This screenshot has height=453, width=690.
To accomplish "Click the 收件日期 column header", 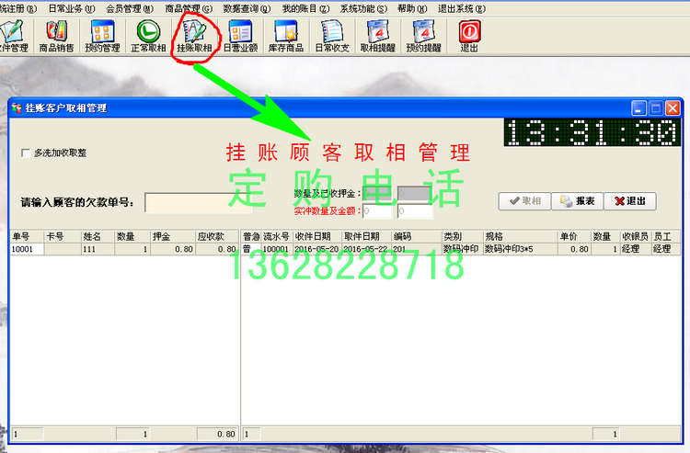I will (x=316, y=236).
